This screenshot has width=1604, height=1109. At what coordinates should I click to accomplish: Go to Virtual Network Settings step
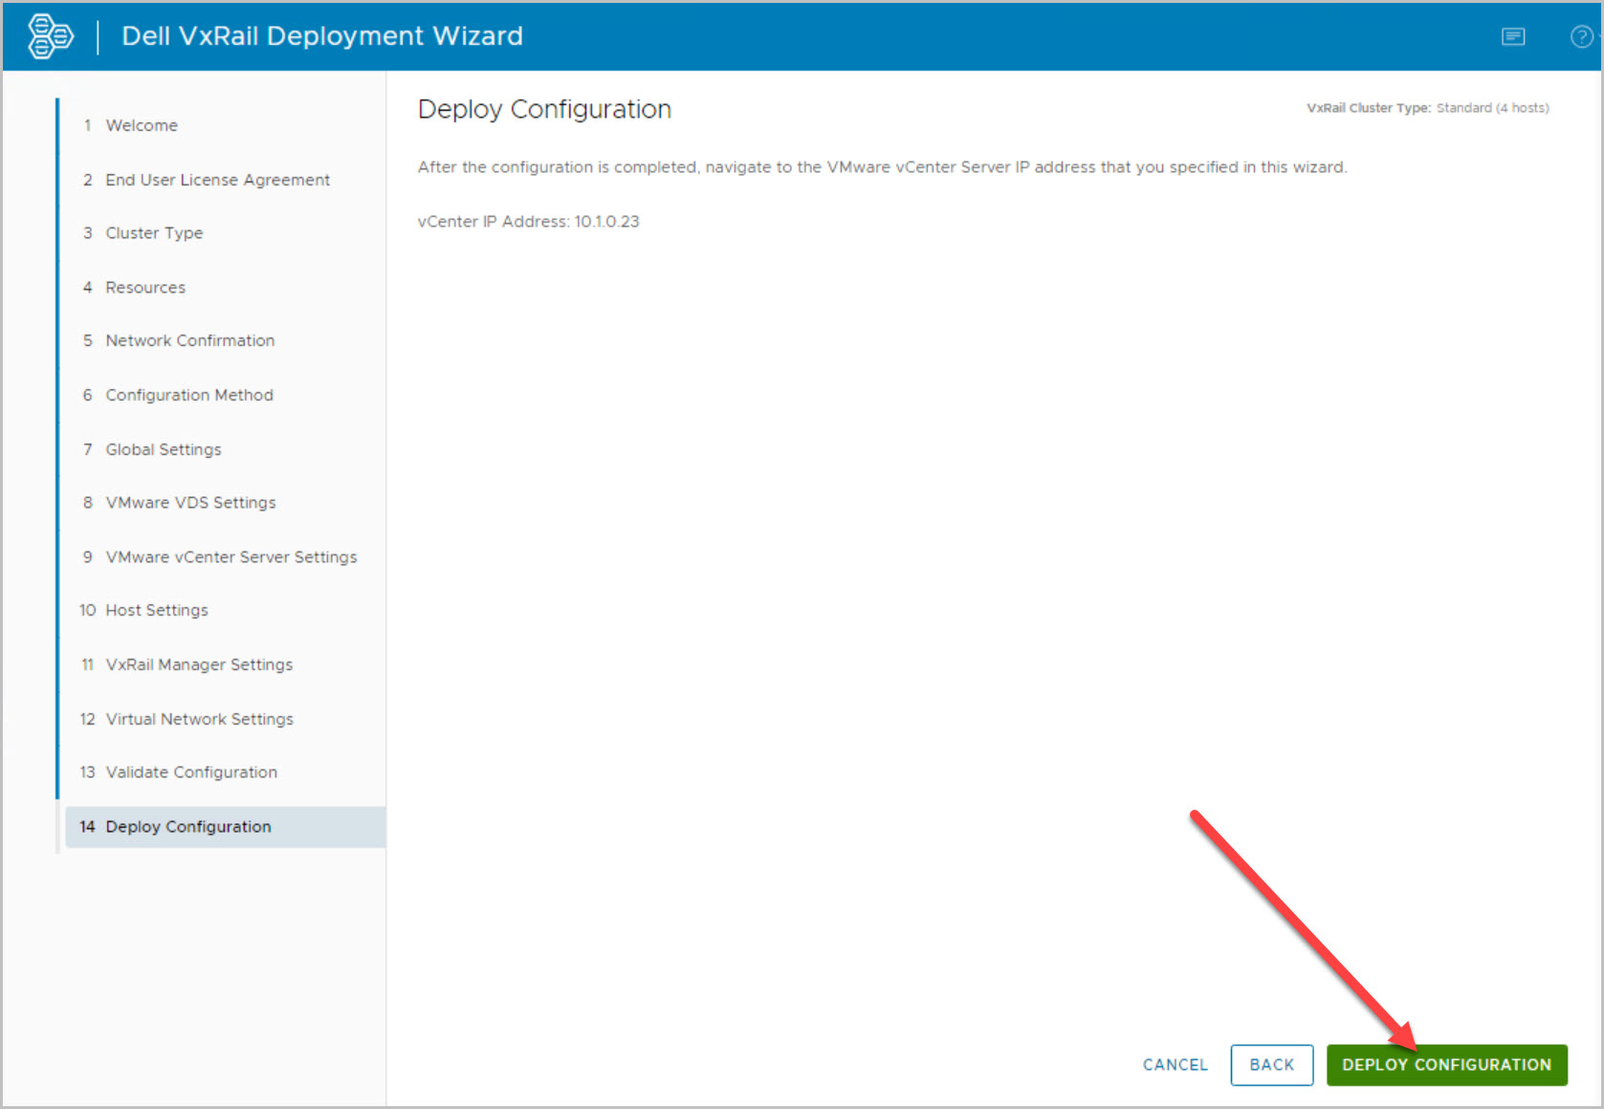[199, 719]
